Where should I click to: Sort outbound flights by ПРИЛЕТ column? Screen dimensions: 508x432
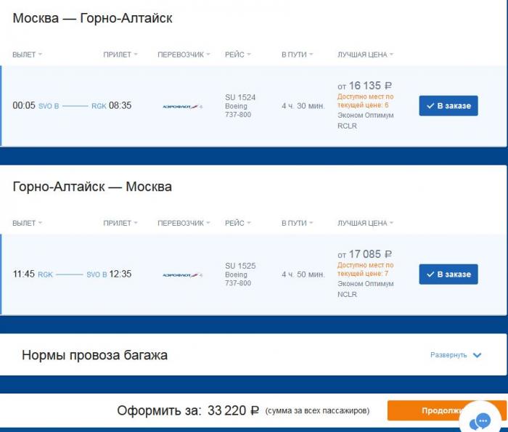tap(120, 54)
